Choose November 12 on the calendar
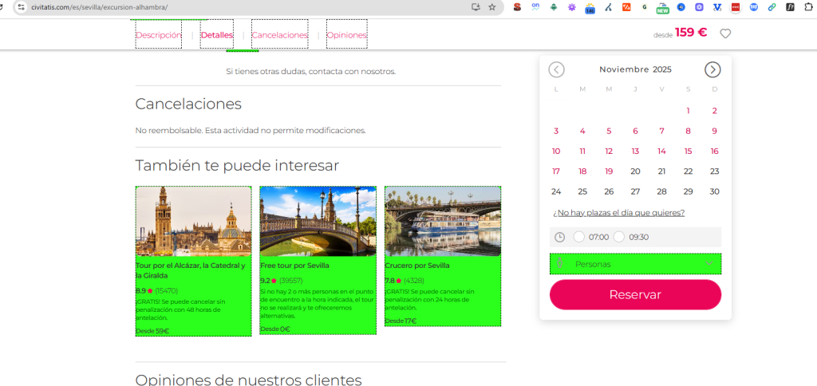Screen dimensions: 817x386 (x=609, y=152)
